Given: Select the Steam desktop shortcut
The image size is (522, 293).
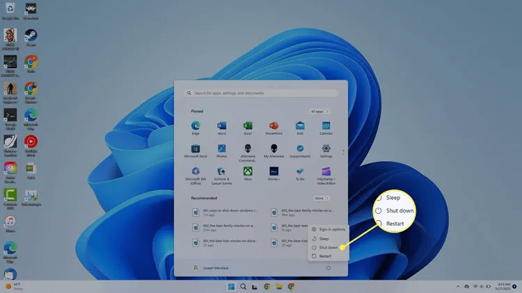Looking at the screenshot, I should coord(31,37).
